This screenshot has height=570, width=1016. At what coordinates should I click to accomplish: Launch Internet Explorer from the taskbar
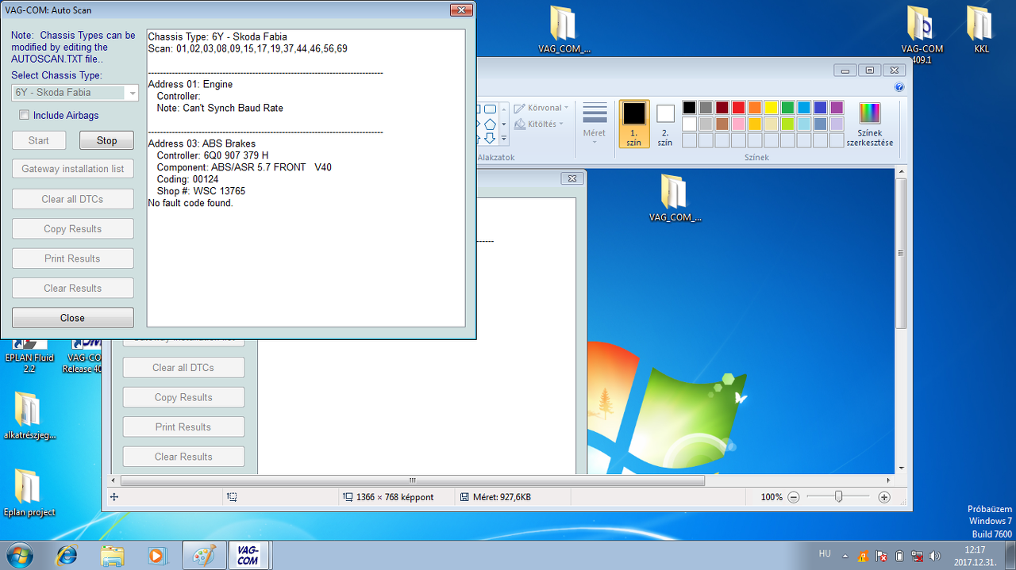[68, 556]
